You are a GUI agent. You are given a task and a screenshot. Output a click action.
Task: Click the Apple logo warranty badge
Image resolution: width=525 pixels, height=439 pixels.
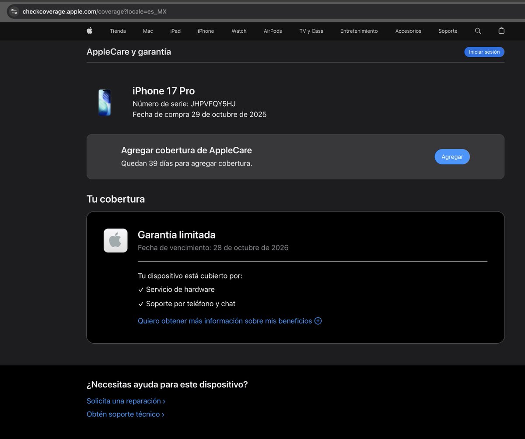pyautogui.click(x=115, y=241)
